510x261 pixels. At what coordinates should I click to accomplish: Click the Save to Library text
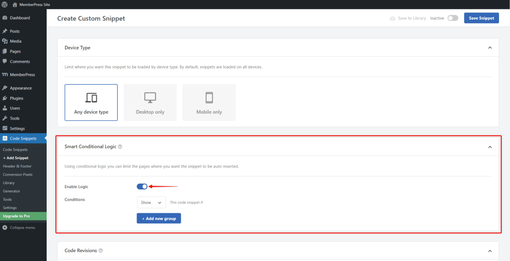pos(412,18)
